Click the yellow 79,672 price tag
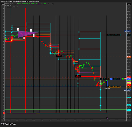The image size is (132, 127). click(x=129, y=83)
